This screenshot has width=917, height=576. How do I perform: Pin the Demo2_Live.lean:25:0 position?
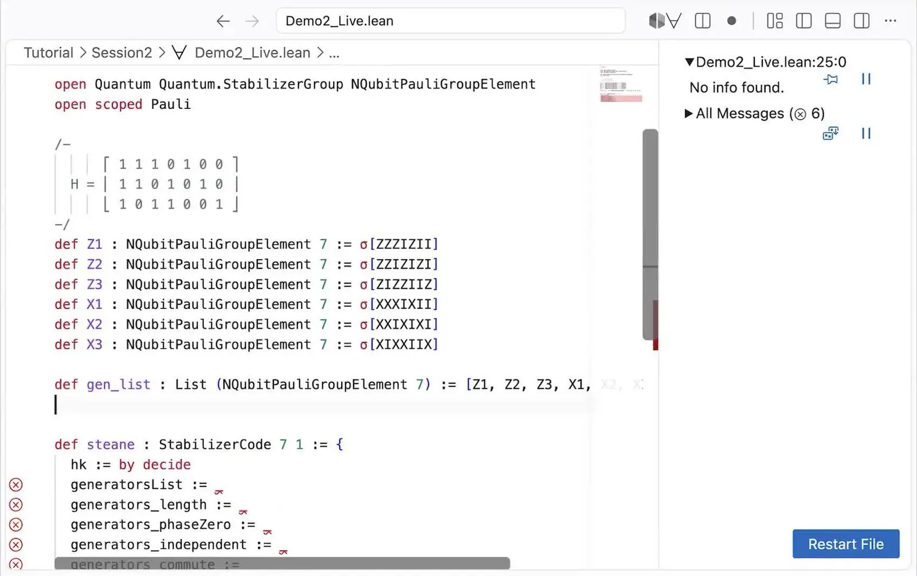tap(830, 79)
